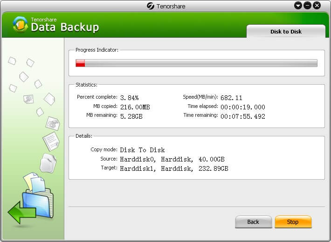Click the Time remaining value

242,116
